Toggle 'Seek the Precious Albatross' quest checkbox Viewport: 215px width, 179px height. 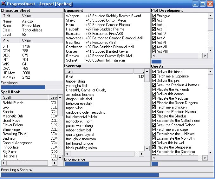(x=154, y=85)
